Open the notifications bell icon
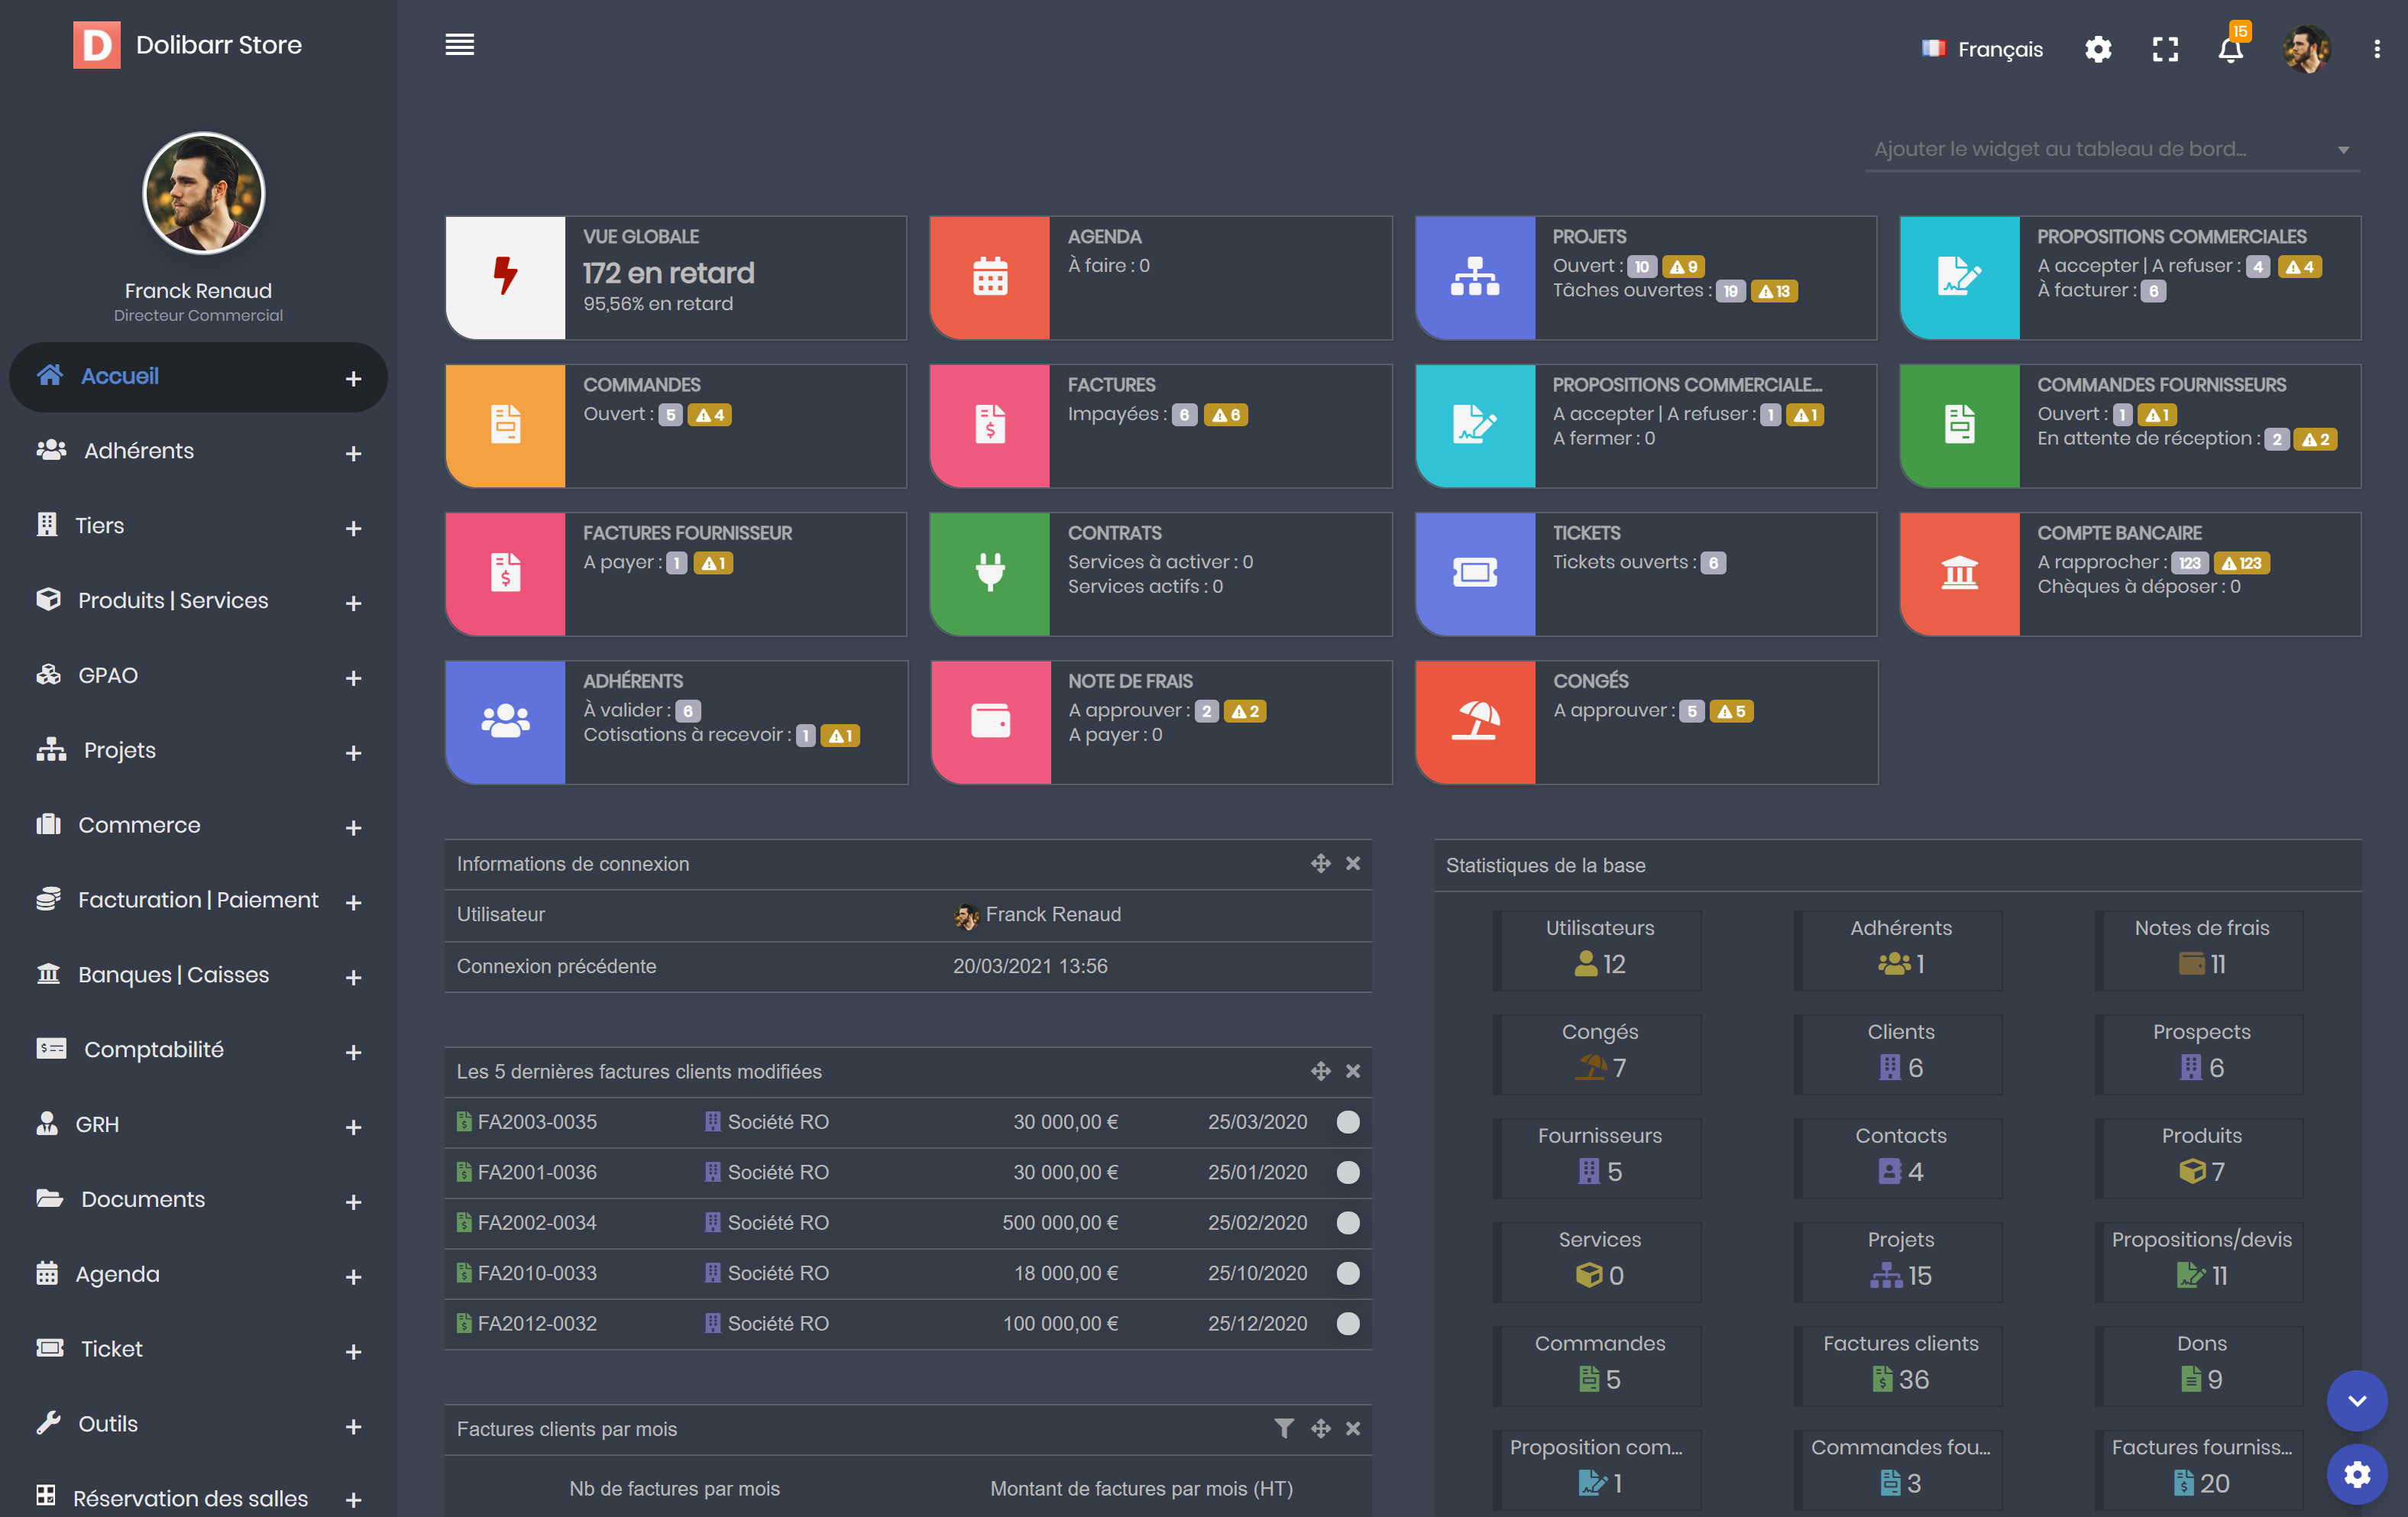 coord(2230,49)
